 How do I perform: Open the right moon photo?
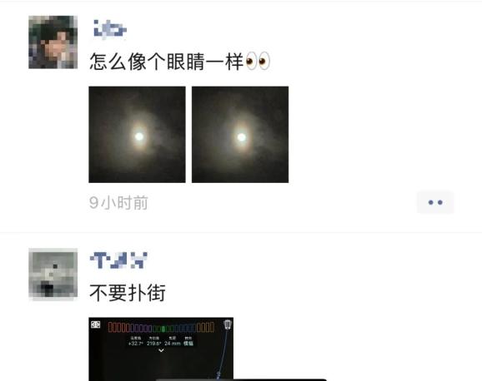point(240,135)
